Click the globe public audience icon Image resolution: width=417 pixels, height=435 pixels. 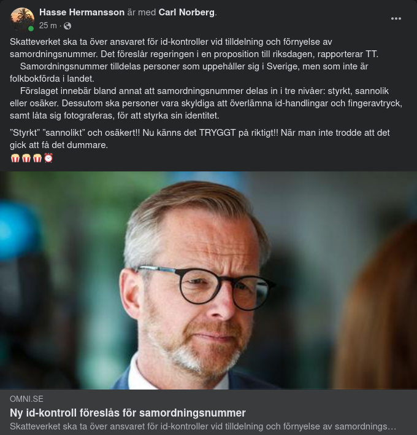(x=67, y=26)
